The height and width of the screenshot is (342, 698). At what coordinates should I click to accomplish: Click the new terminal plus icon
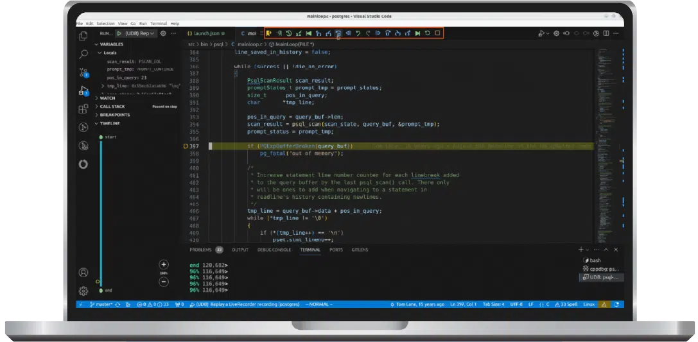pyautogui.click(x=581, y=250)
